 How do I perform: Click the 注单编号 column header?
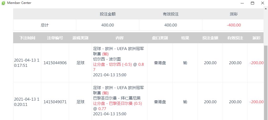click(55, 38)
